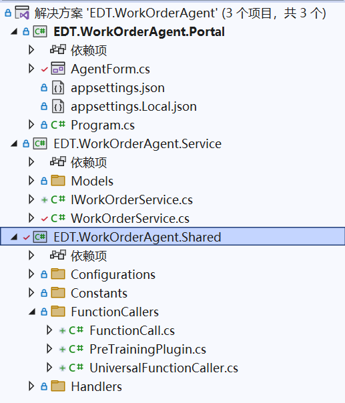Select the AgentForm.cs file name

pos(110,69)
